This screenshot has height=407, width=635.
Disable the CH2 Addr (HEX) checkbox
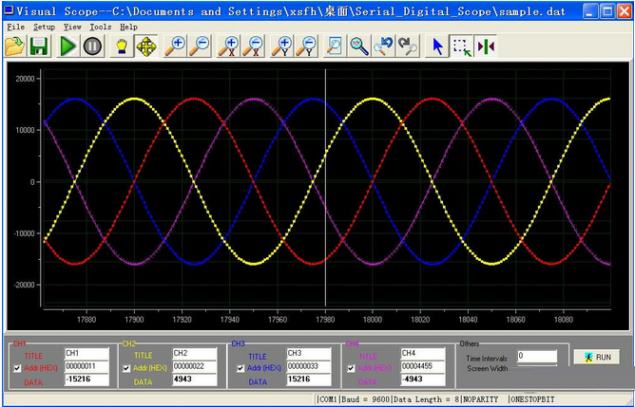coord(126,368)
